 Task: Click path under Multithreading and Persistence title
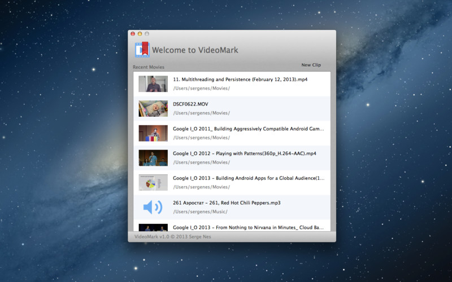[202, 89]
